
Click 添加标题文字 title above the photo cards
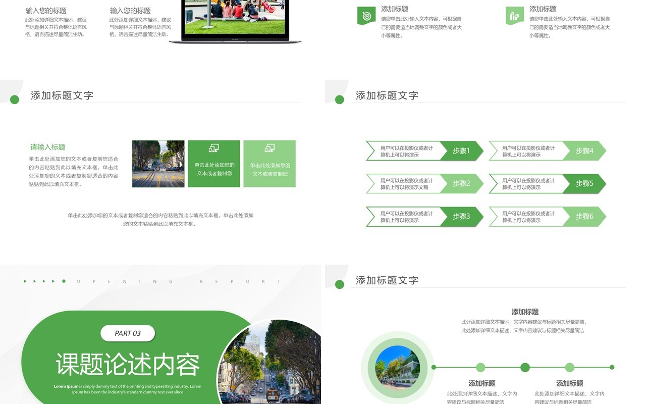pos(62,95)
